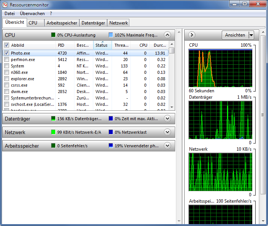The height and width of the screenshot is (226, 268).
Task: Sort by the Beschreibung column header
Action: [84, 45]
